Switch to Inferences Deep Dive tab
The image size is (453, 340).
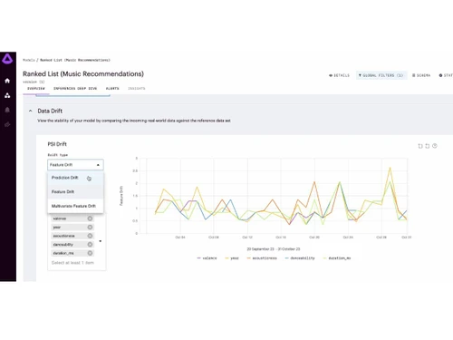click(x=75, y=89)
